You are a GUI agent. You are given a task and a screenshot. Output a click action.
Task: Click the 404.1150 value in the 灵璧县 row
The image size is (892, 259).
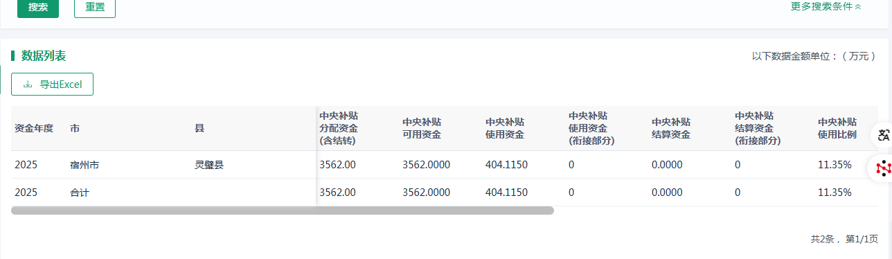(507, 165)
